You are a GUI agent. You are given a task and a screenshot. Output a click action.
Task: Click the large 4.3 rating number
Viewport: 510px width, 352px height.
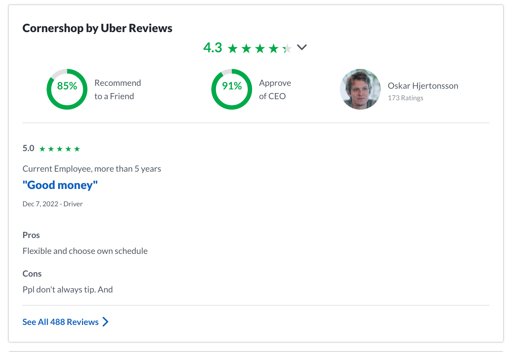coord(212,48)
